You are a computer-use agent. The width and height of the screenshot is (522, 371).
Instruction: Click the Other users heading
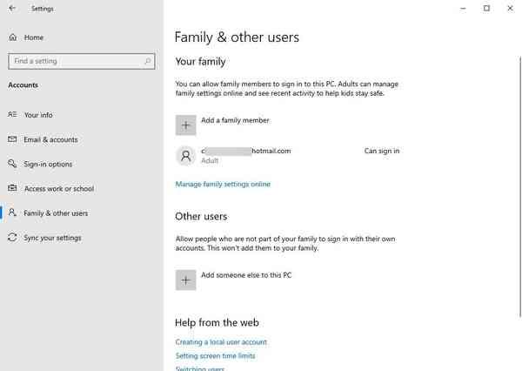[201, 216]
